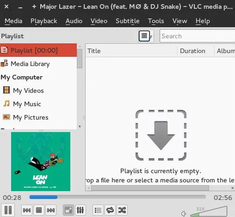The image size is (235, 217).
Task: Sort playlist by Duration column
Action: (x=196, y=51)
